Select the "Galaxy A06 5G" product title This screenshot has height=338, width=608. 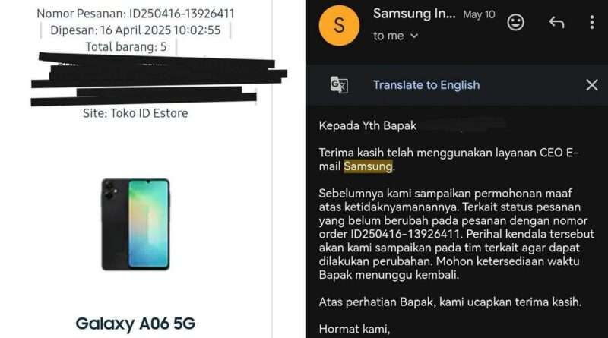pos(135,324)
